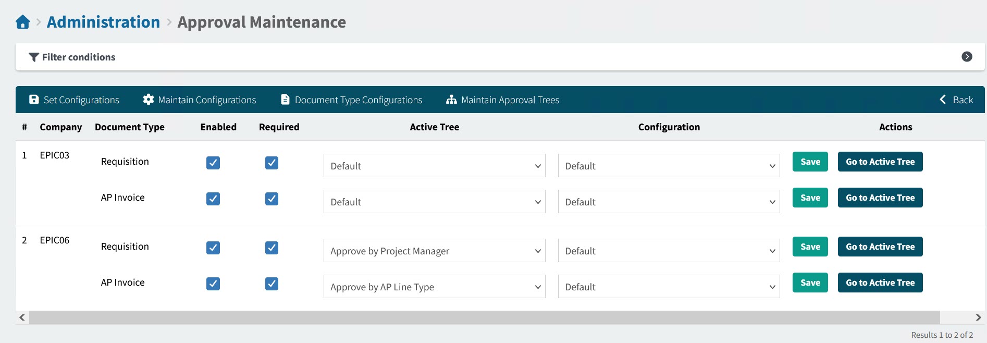Toggle Enabled for EPIC06 AP Invoice
Image resolution: width=987 pixels, height=343 pixels.
[213, 284]
